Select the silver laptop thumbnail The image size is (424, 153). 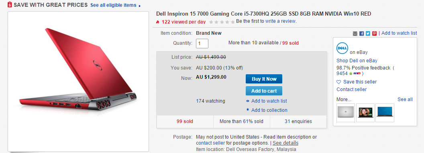pyautogui.click(x=346, y=112)
